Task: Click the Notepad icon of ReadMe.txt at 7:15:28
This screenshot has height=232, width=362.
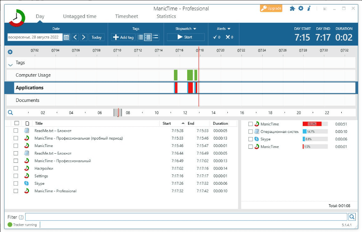Action: pyautogui.click(x=27, y=130)
